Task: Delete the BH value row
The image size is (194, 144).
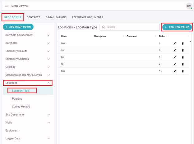Action: 183,57
